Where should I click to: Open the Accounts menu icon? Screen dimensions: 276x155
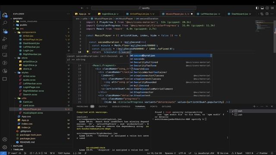coord(5,139)
